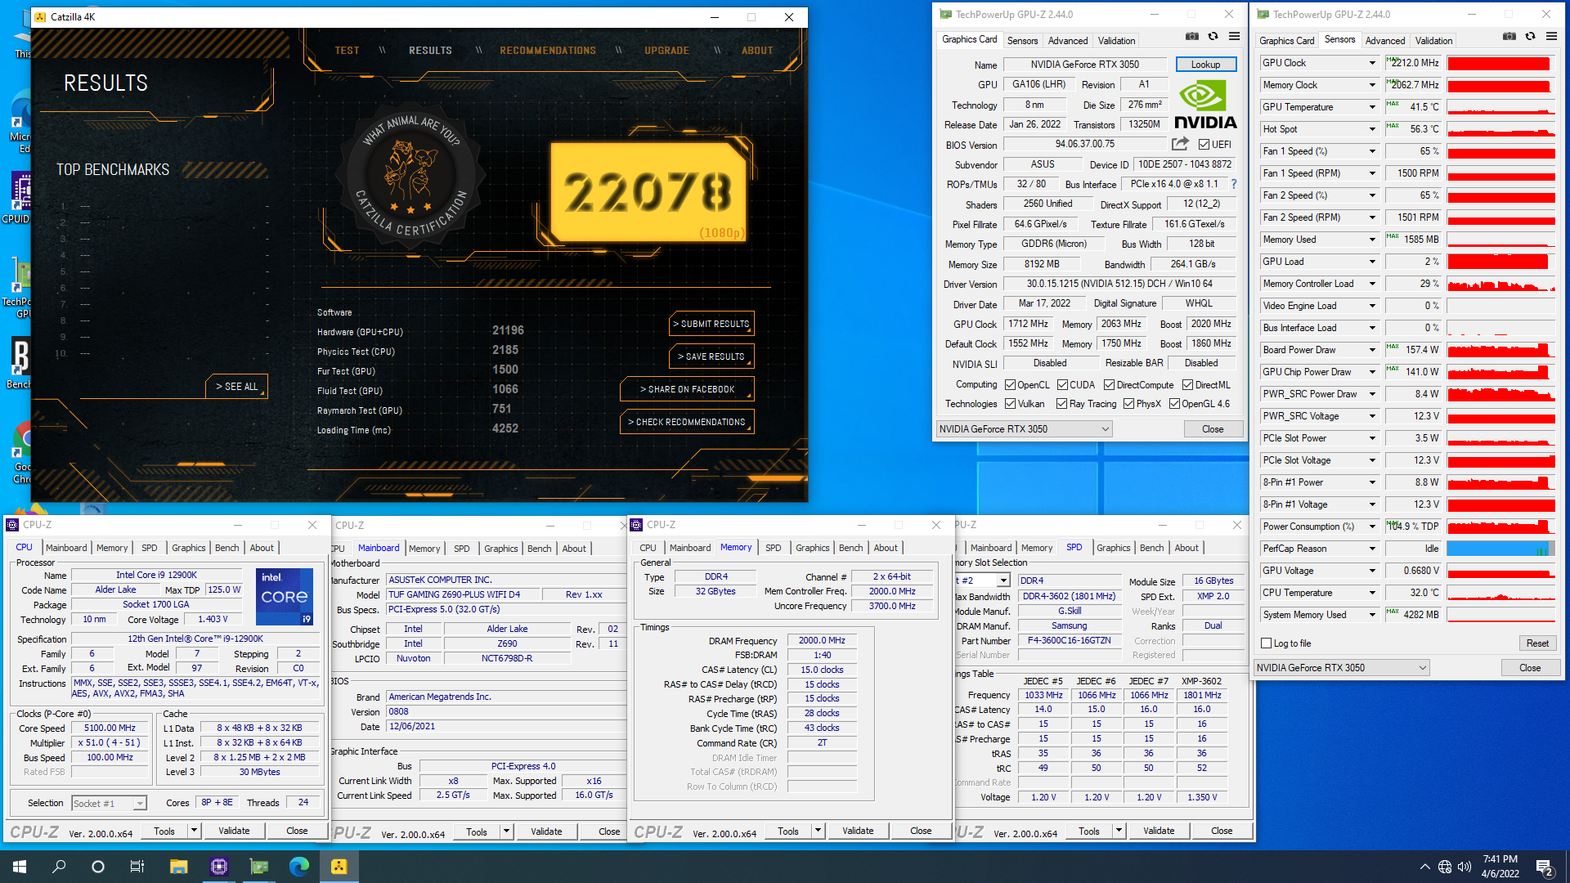Viewport: 1570px width, 883px height.
Task: Open File Explorer from taskbar
Action: click(178, 866)
